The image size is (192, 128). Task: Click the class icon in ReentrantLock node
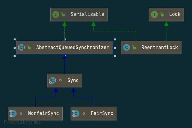click(x=126, y=48)
